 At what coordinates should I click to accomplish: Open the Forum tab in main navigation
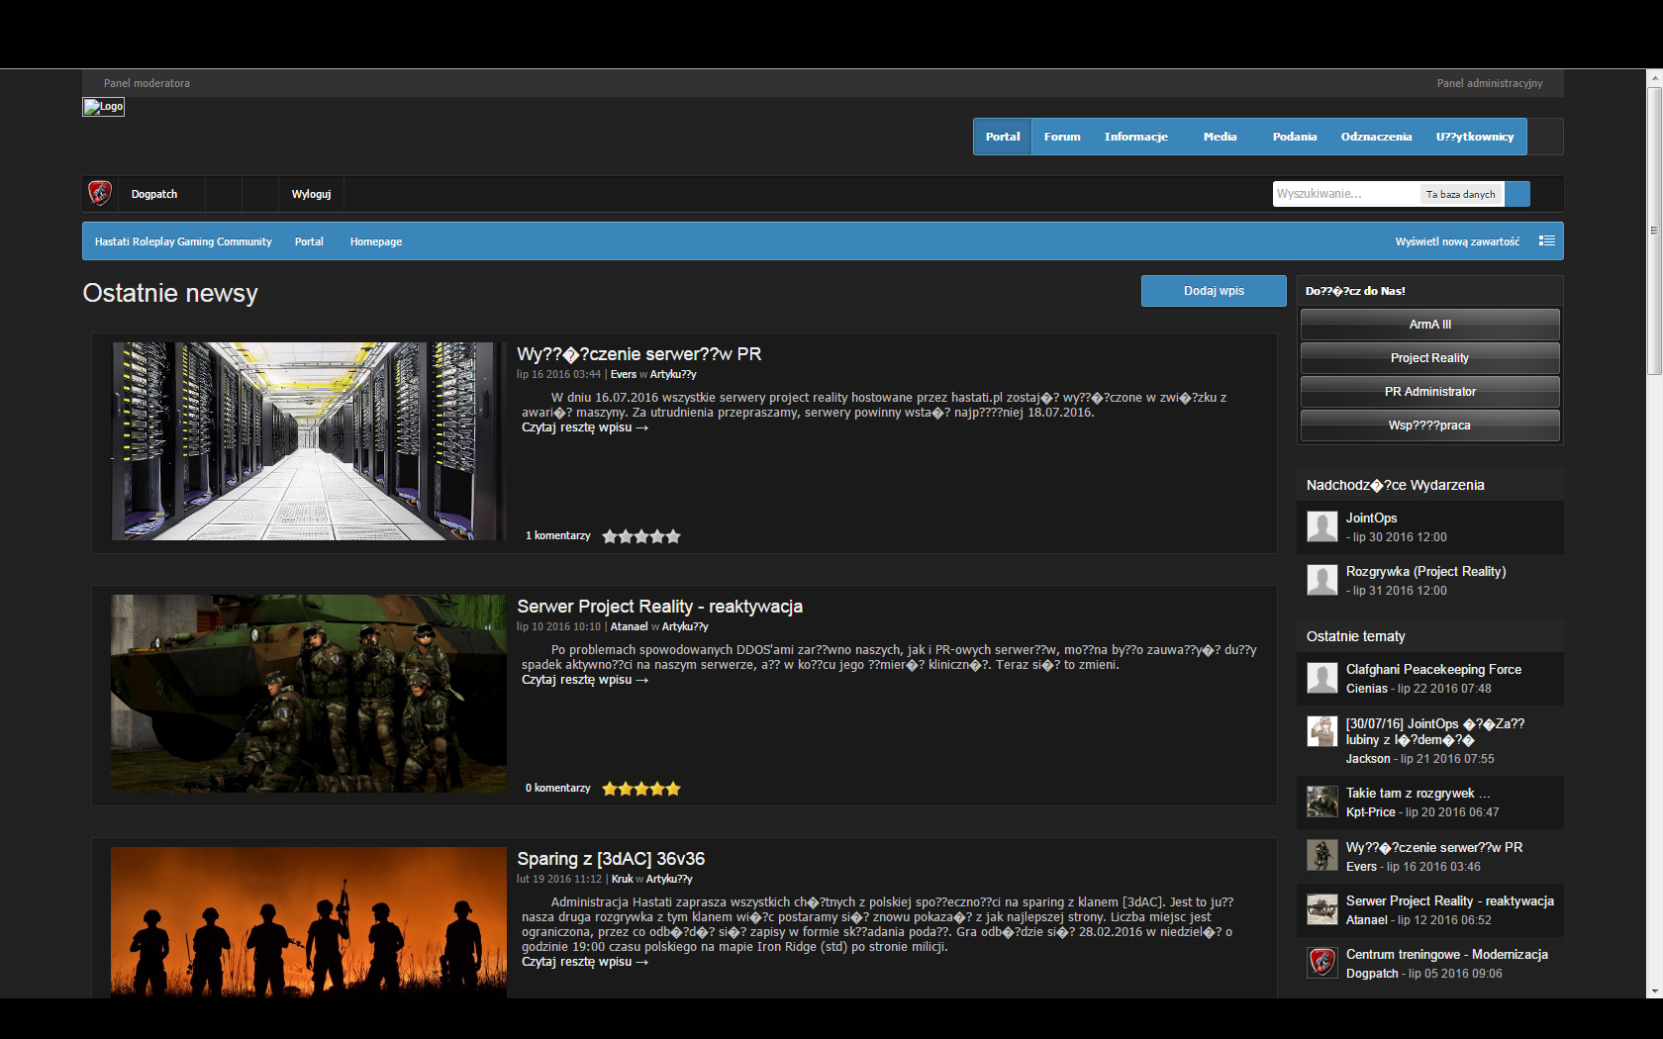tap(1061, 137)
